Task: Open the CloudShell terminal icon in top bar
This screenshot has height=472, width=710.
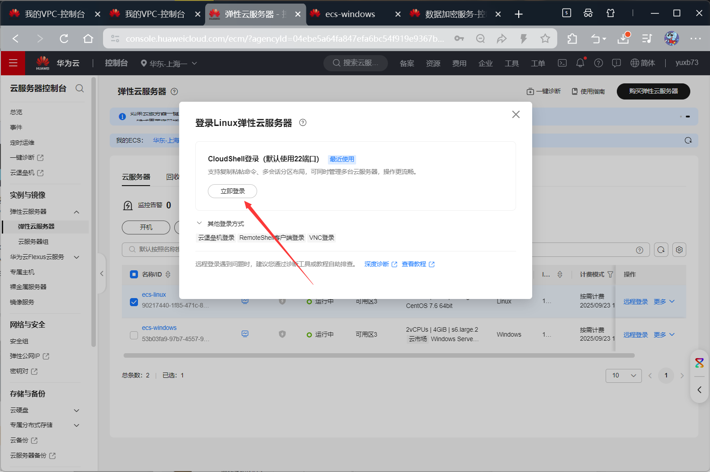Action: point(562,63)
